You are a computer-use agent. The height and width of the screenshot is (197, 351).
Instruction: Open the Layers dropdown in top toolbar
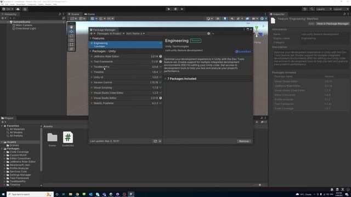coord(324,9)
